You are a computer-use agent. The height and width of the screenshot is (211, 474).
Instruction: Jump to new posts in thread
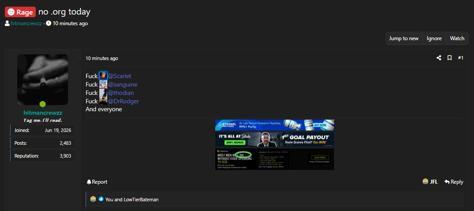(403, 38)
